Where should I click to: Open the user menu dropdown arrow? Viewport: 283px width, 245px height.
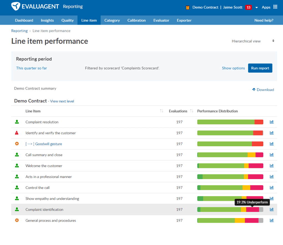257,7
